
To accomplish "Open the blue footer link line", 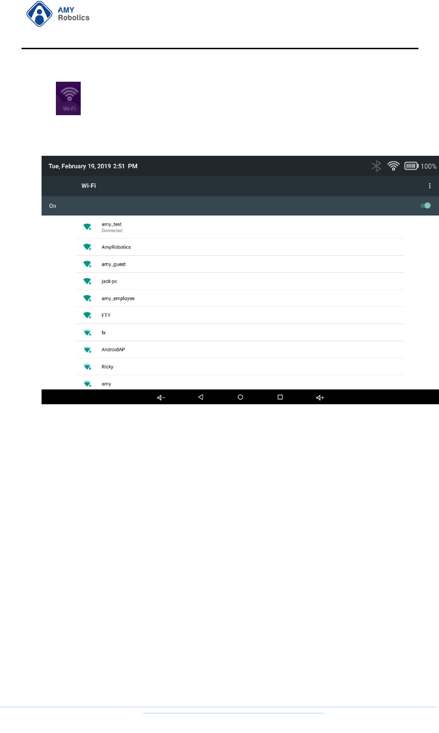I will (234, 713).
